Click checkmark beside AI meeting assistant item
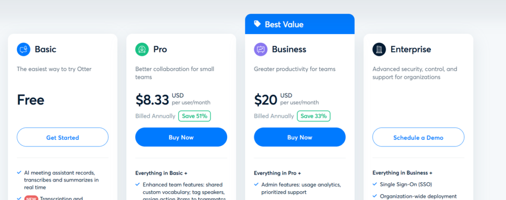The image size is (506, 200). [19, 172]
